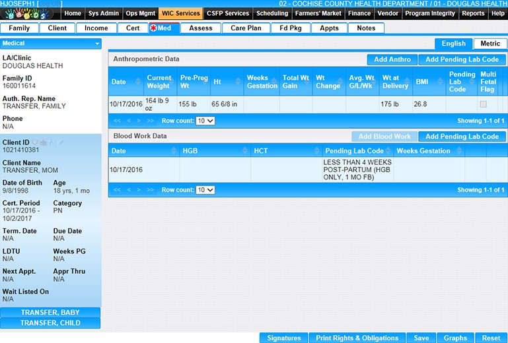Open the Farmers' Market menu

[318, 13]
